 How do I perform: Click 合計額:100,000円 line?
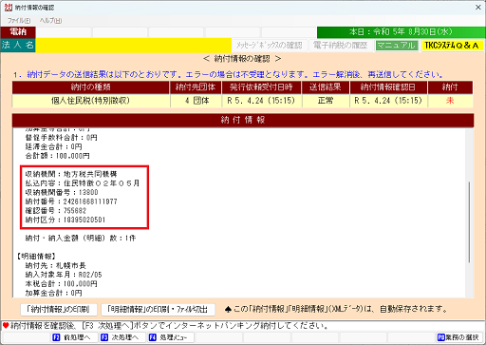coord(57,156)
